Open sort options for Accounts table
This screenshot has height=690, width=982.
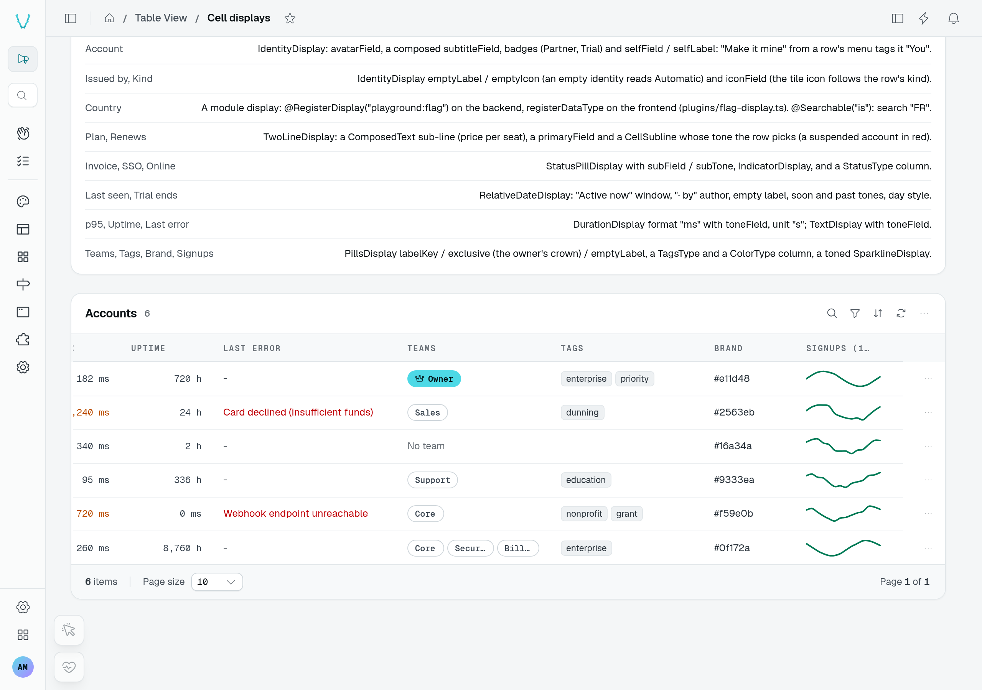tap(878, 313)
